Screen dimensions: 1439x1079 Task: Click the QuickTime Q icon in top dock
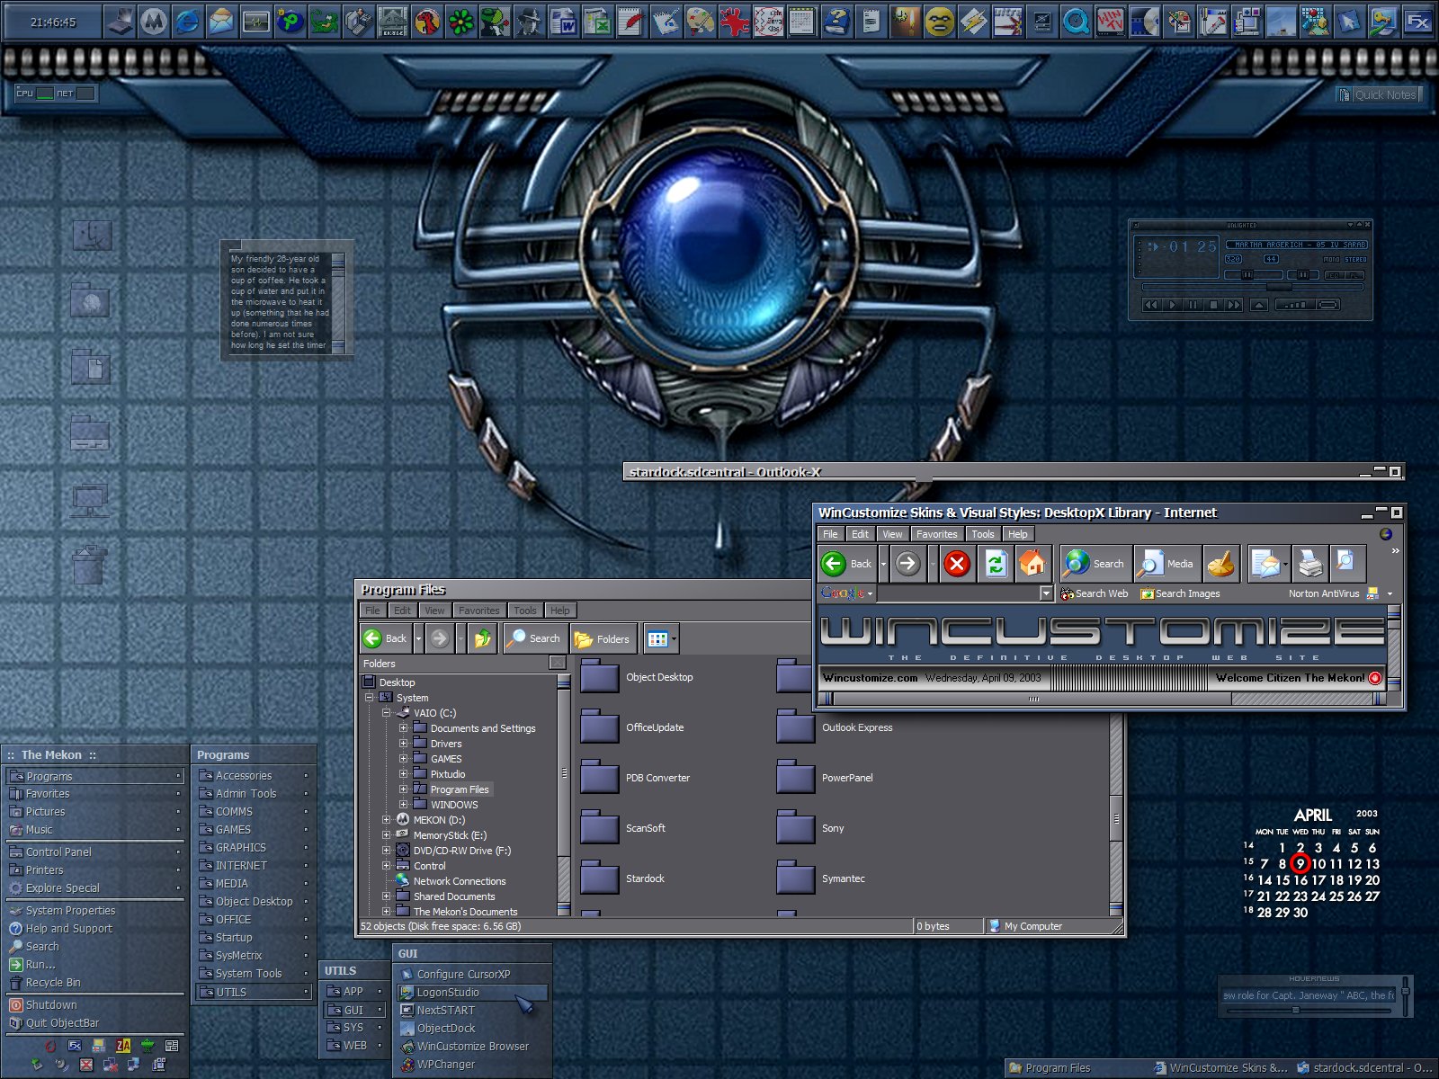(x=1076, y=22)
